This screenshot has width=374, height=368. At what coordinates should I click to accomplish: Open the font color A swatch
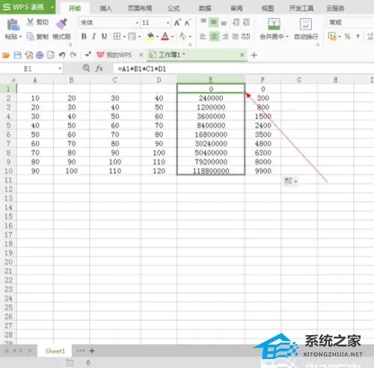(165, 37)
